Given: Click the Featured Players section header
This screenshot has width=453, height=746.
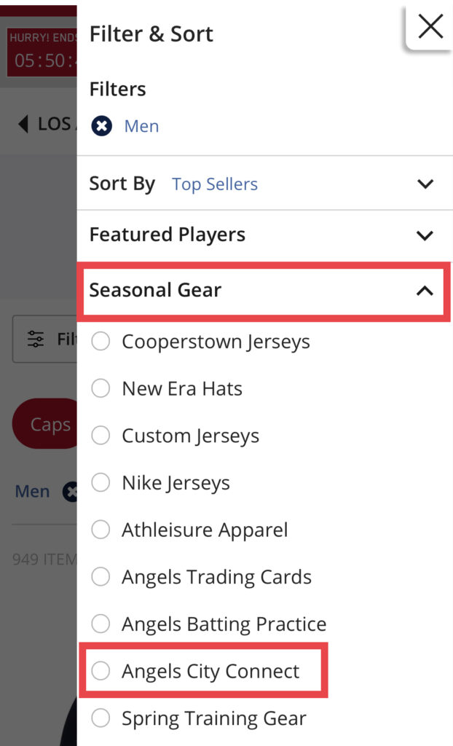Looking at the screenshot, I should 167,235.
